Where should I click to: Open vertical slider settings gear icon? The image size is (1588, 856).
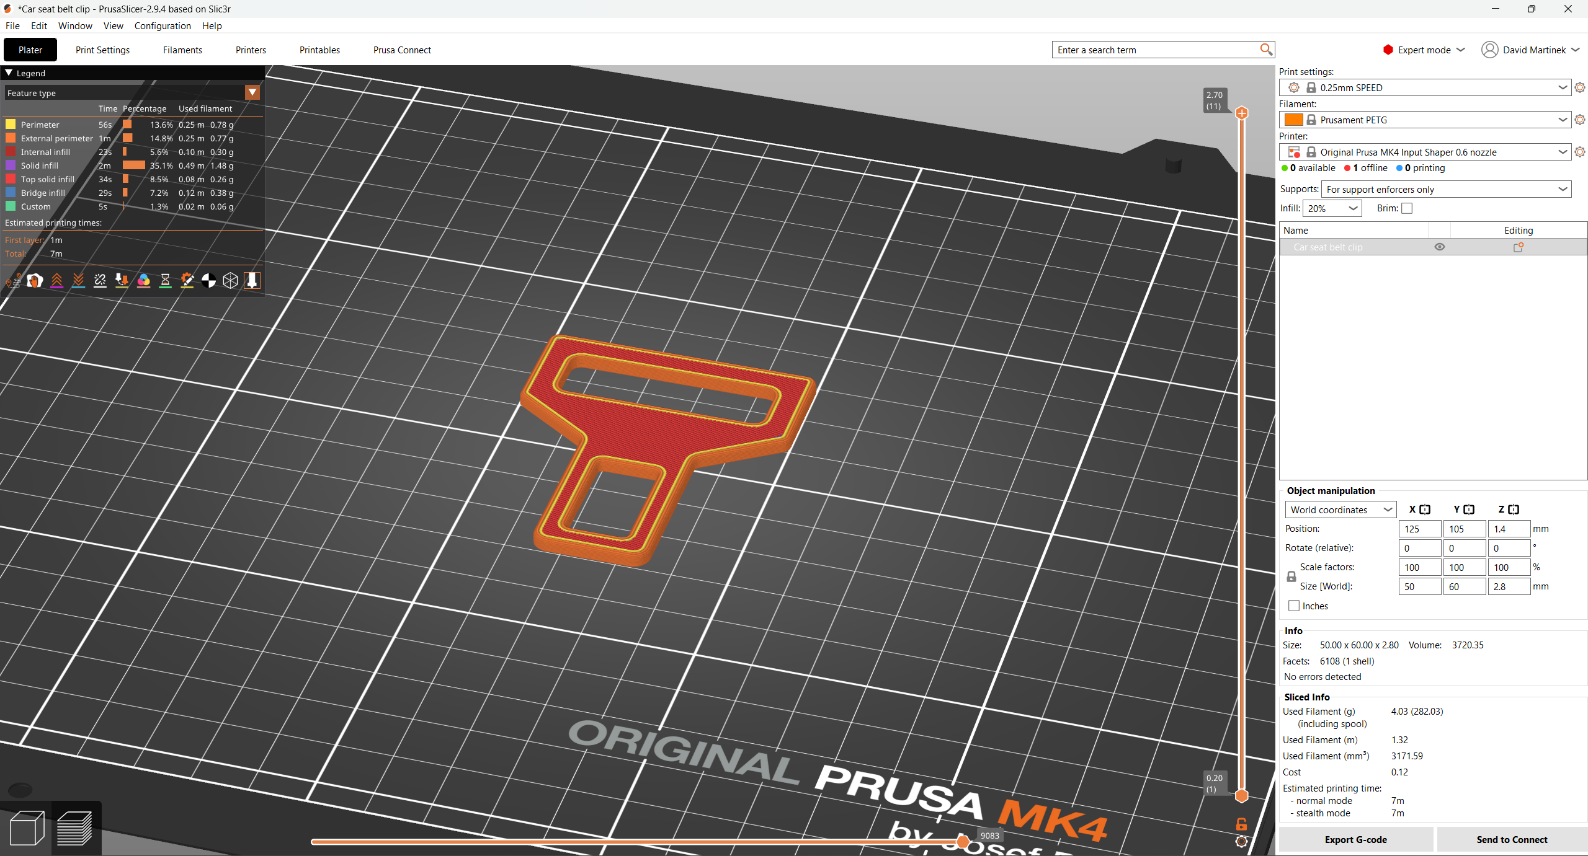[x=1241, y=841]
